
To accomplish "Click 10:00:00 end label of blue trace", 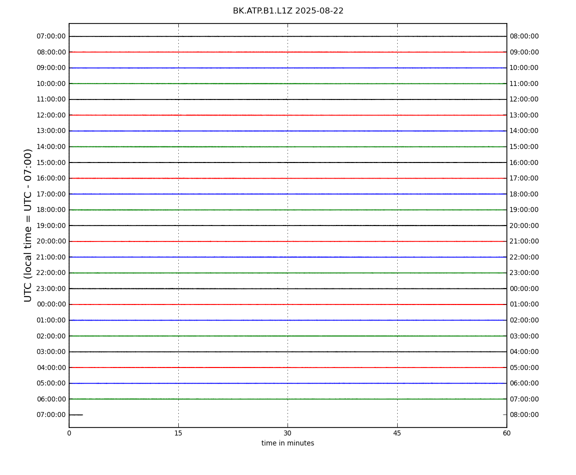I will pyautogui.click(x=524, y=68).
